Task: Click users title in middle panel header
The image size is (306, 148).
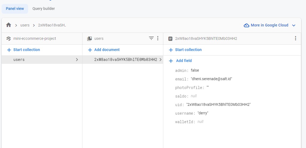Action: click(99, 38)
